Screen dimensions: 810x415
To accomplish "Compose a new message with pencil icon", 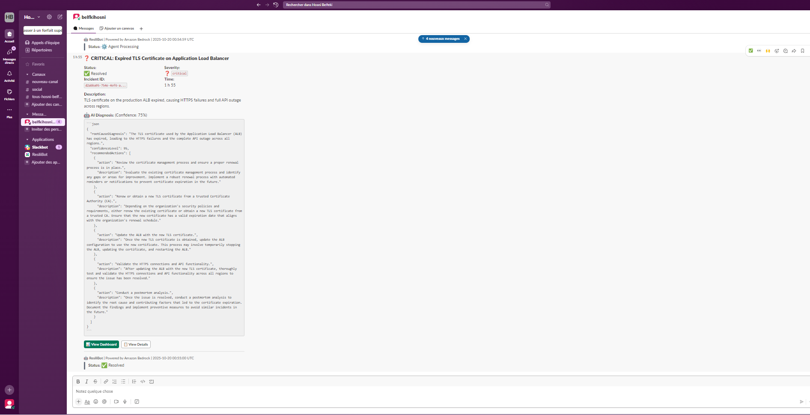I will (60, 17).
